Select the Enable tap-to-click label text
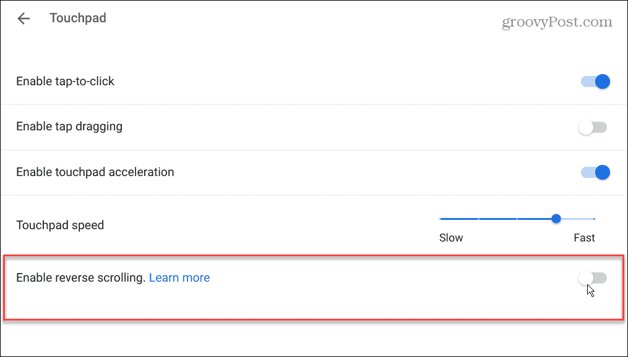628x357 pixels. pos(65,82)
